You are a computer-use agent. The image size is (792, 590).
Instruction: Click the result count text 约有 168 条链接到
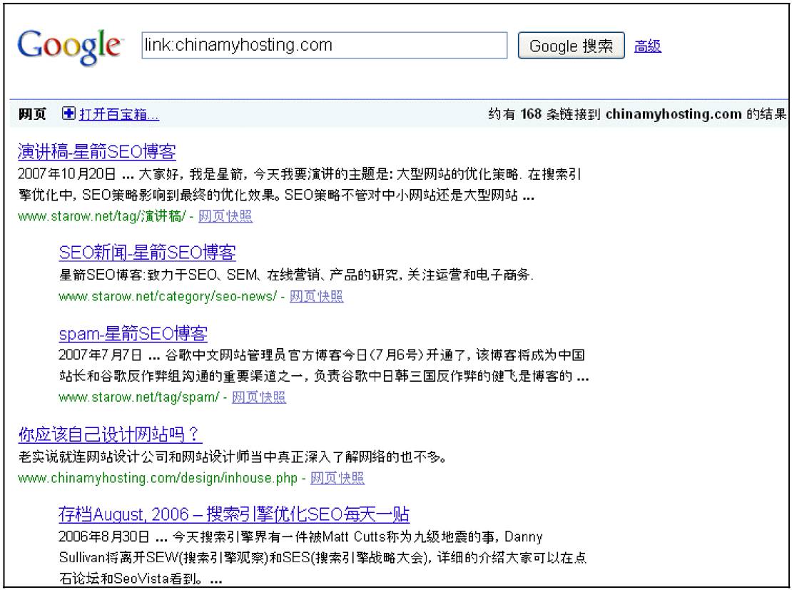tap(544, 114)
